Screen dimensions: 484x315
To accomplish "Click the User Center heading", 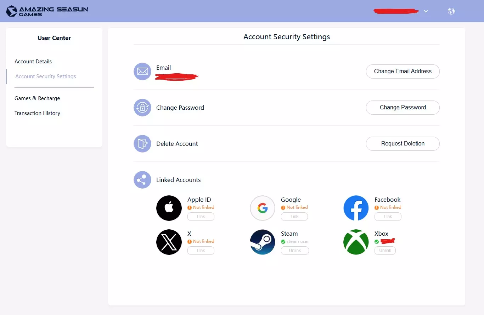I will (54, 38).
